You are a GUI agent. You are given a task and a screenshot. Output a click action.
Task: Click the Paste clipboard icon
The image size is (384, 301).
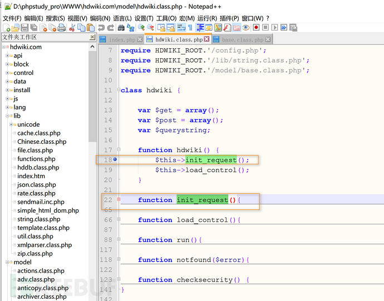[91, 28]
